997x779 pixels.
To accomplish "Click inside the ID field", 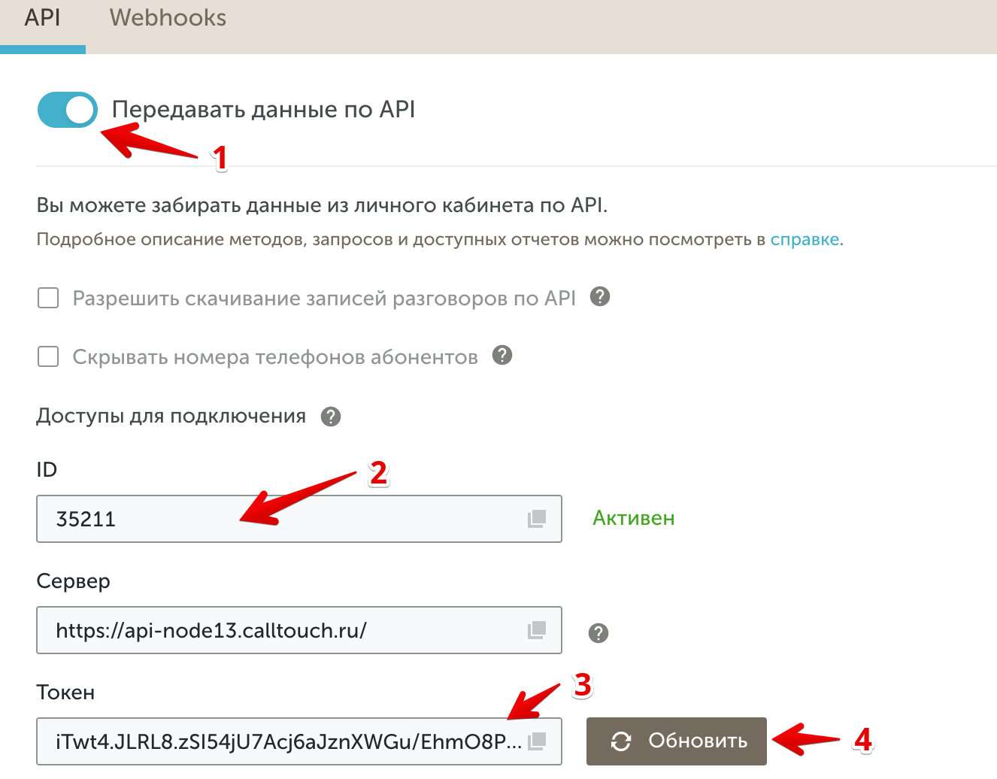I will [x=299, y=519].
